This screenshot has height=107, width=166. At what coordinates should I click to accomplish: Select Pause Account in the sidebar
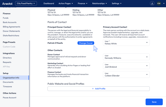tap(9, 98)
